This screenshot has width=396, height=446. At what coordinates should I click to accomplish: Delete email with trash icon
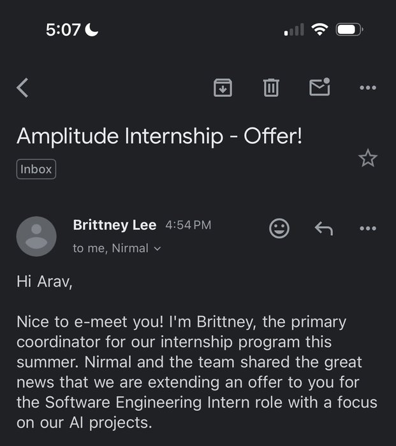[x=271, y=88]
